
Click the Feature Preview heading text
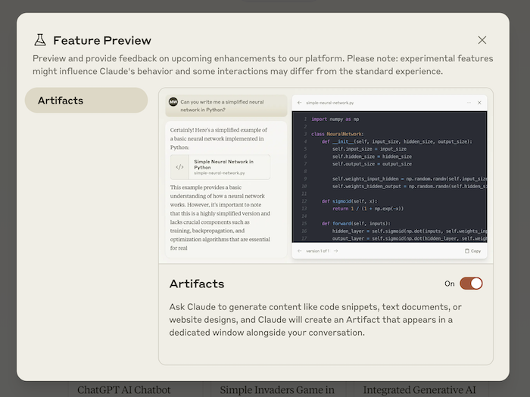click(102, 41)
